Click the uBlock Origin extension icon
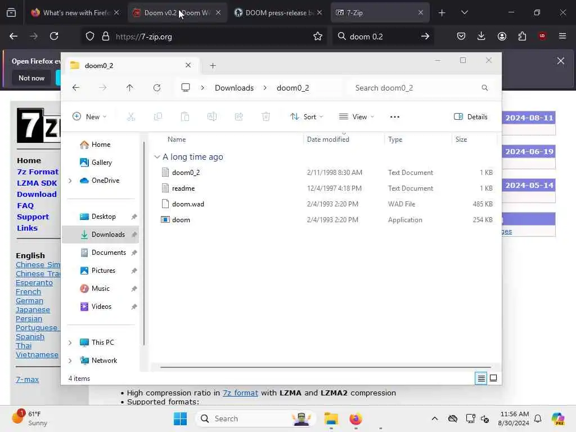Screen dimensions: 576x432 tap(542, 36)
